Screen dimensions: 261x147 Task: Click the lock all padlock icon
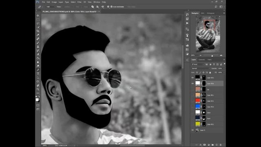(210, 73)
